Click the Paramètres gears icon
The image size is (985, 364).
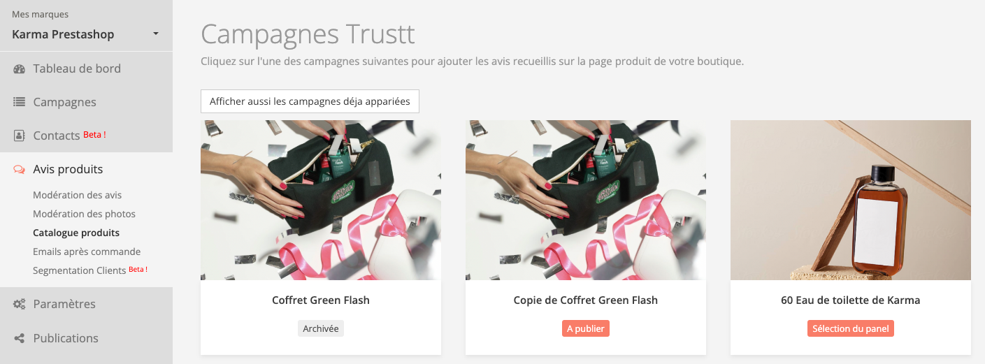pyautogui.click(x=20, y=304)
